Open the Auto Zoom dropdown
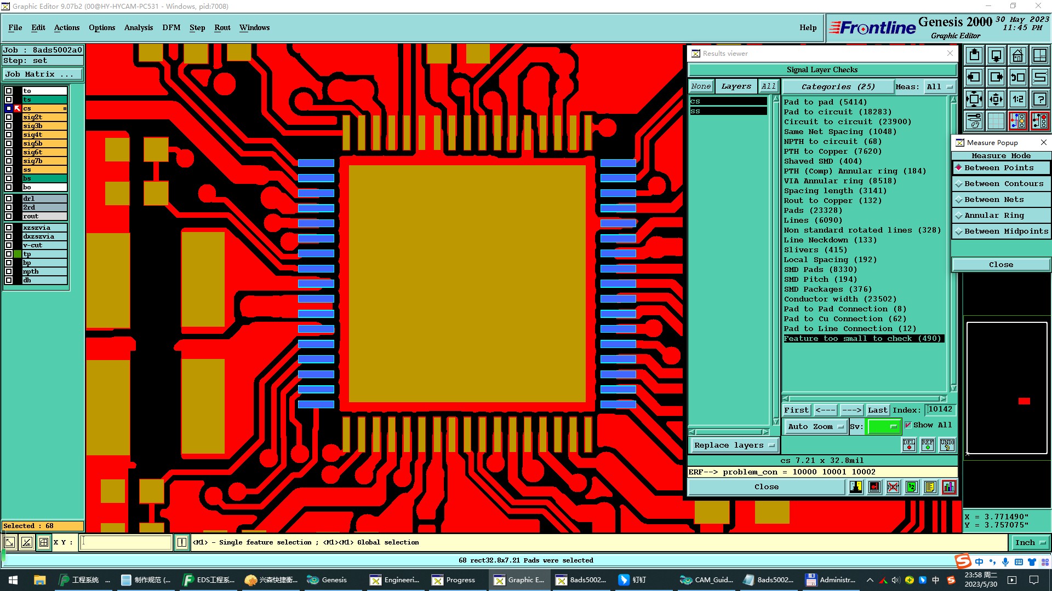Image resolution: width=1052 pixels, height=591 pixels. [815, 427]
